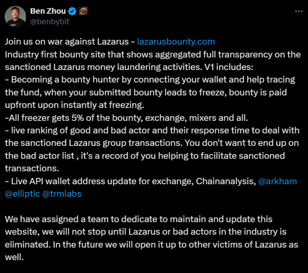Click the final word 'well.' of the post
This screenshot has width=308, height=273.
[x=14, y=257]
